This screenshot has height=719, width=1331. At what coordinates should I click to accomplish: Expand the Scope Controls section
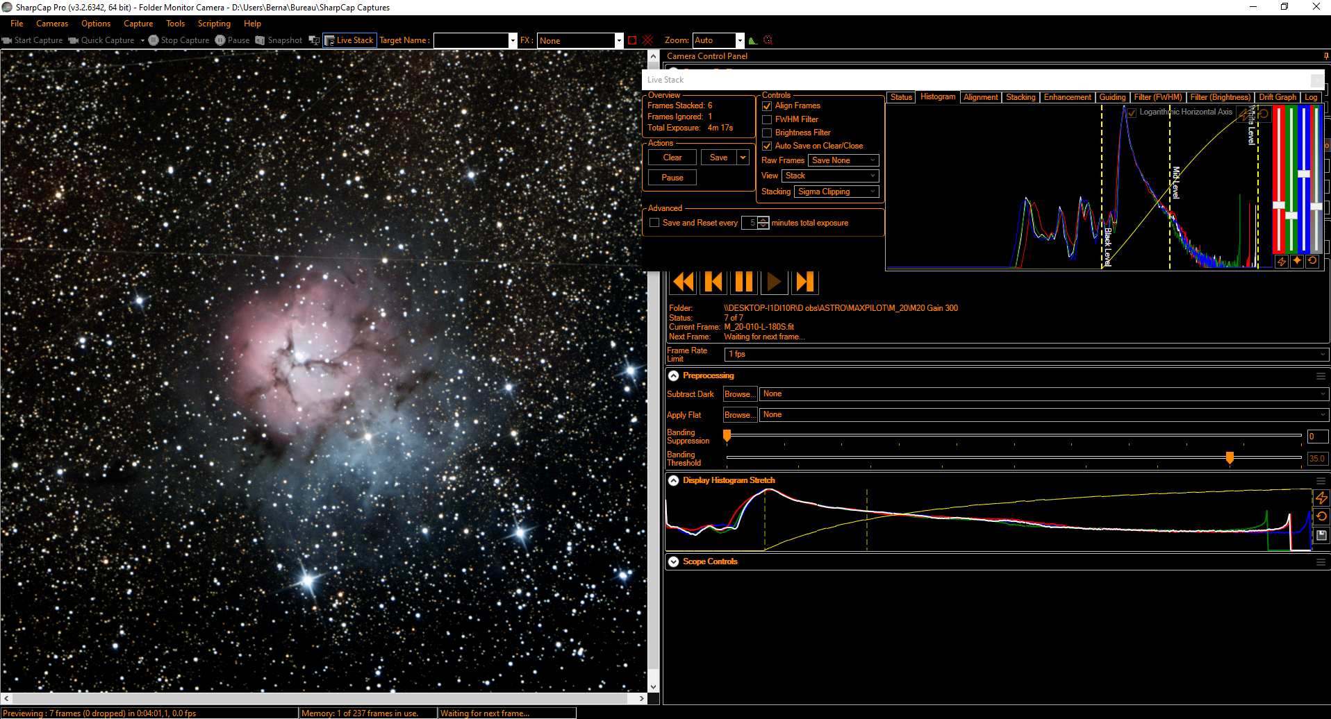click(x=673, y=562)
